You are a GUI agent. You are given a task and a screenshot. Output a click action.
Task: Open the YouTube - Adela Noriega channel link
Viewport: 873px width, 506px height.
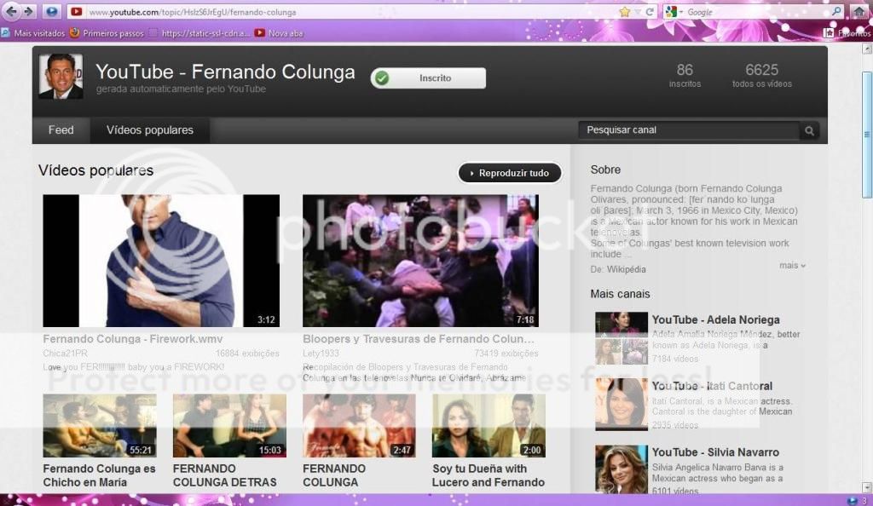(715, 319)
